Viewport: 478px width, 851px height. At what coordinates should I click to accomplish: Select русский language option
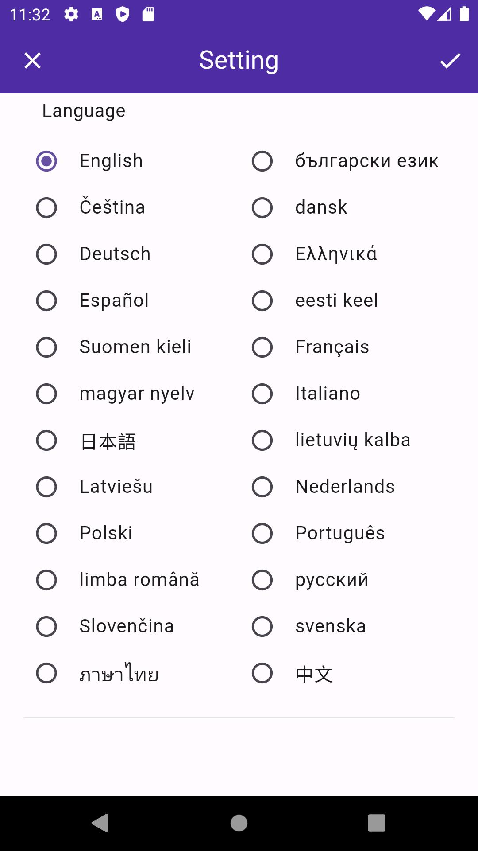(262, 580)
